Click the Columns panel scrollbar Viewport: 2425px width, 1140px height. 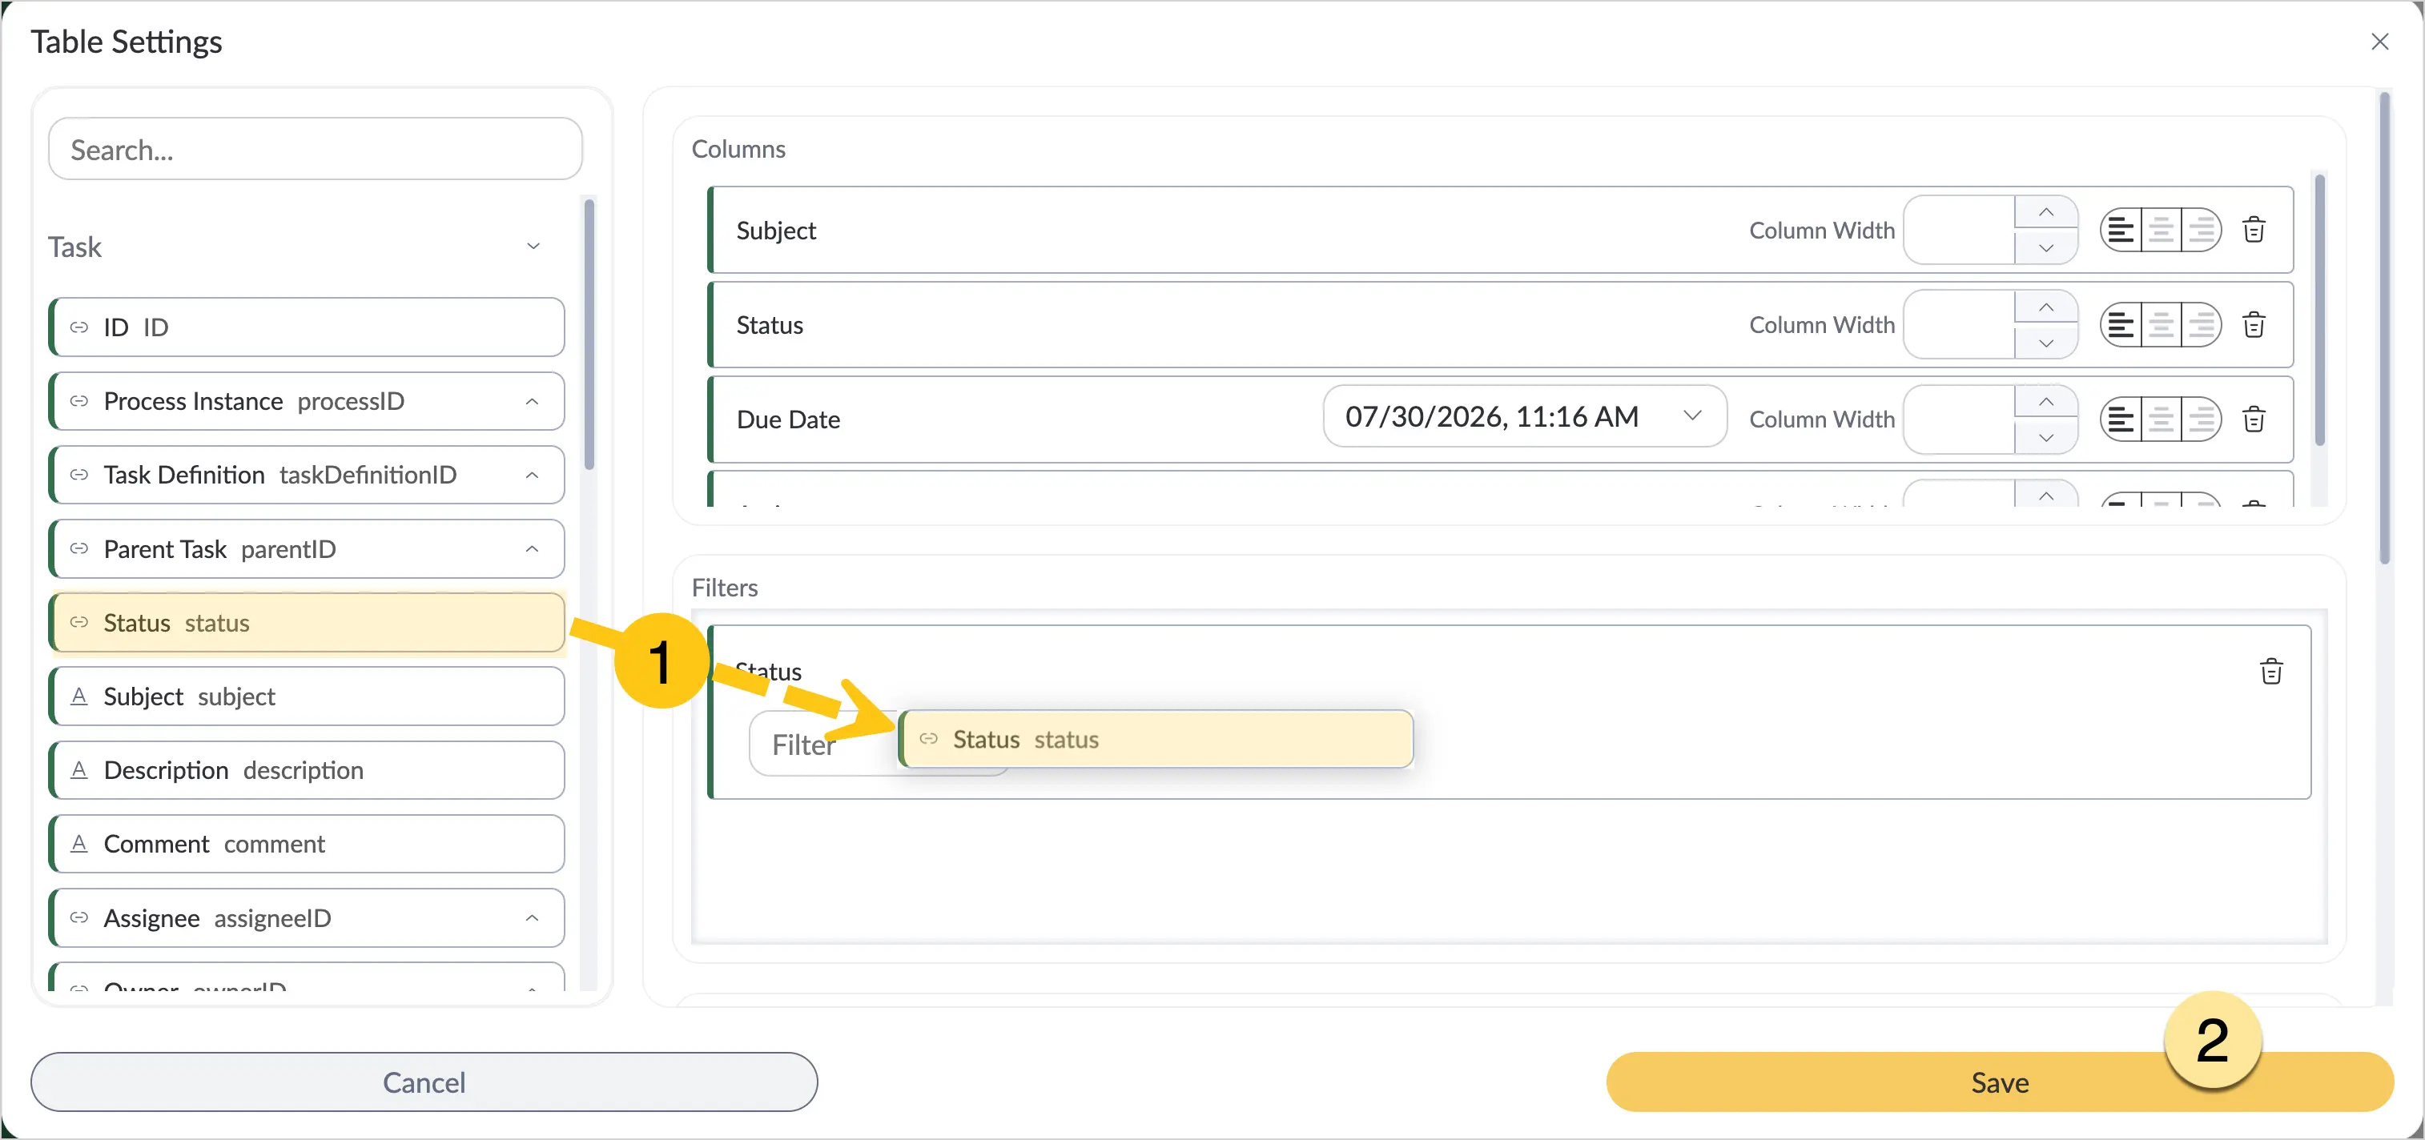tap(2319, 310)
